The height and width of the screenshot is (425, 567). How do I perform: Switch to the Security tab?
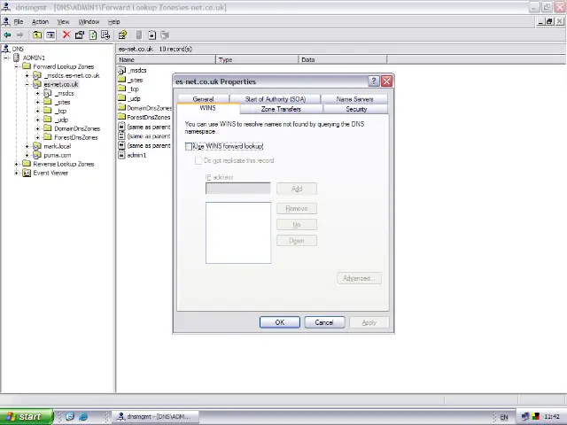(x=356, y=109)
